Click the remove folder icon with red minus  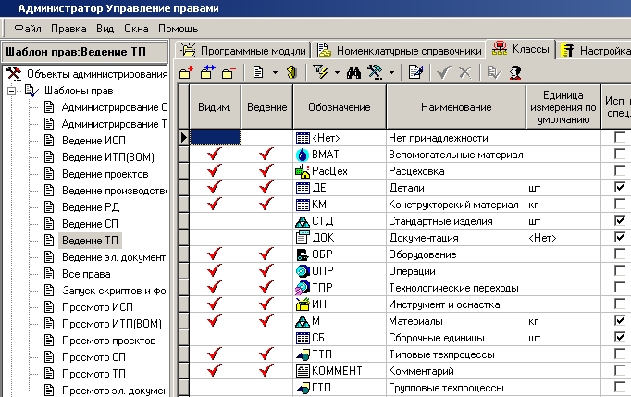point(229,72)
